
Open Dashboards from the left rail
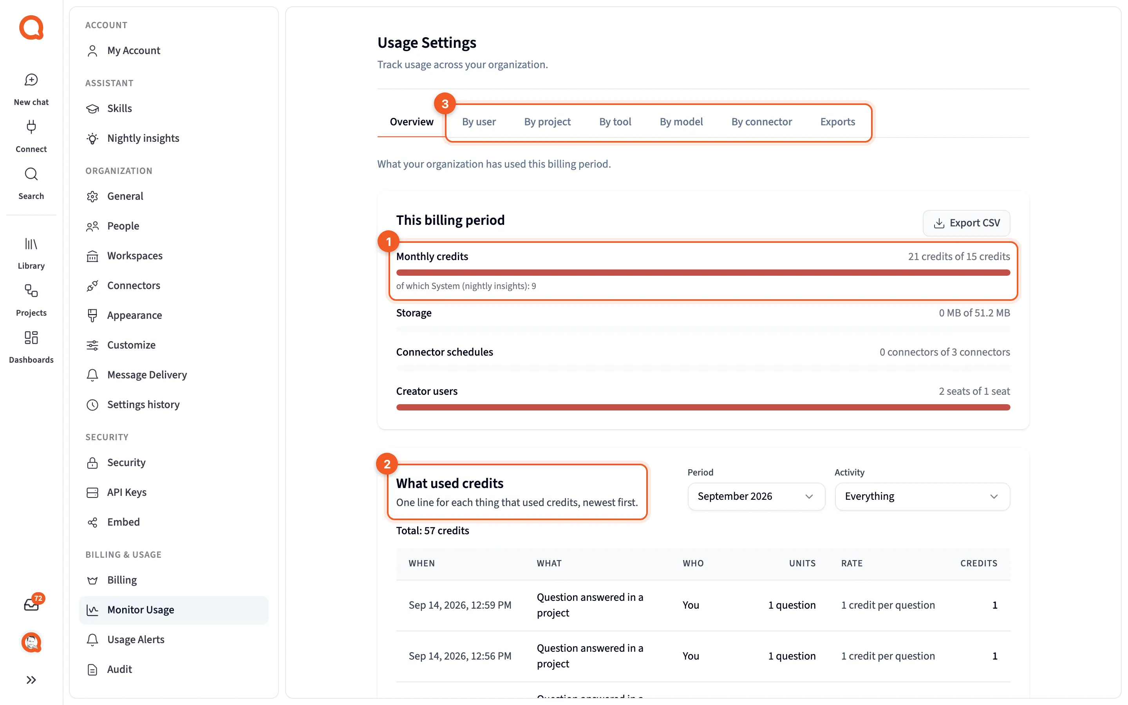click(31, 347)
